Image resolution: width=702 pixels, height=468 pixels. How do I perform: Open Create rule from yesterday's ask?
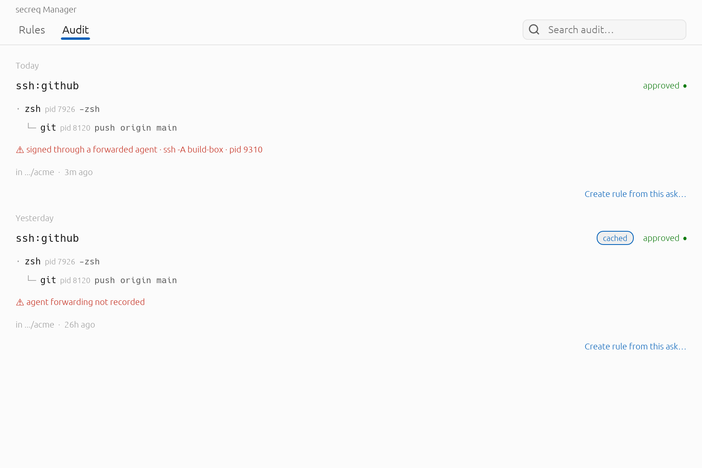635,346
